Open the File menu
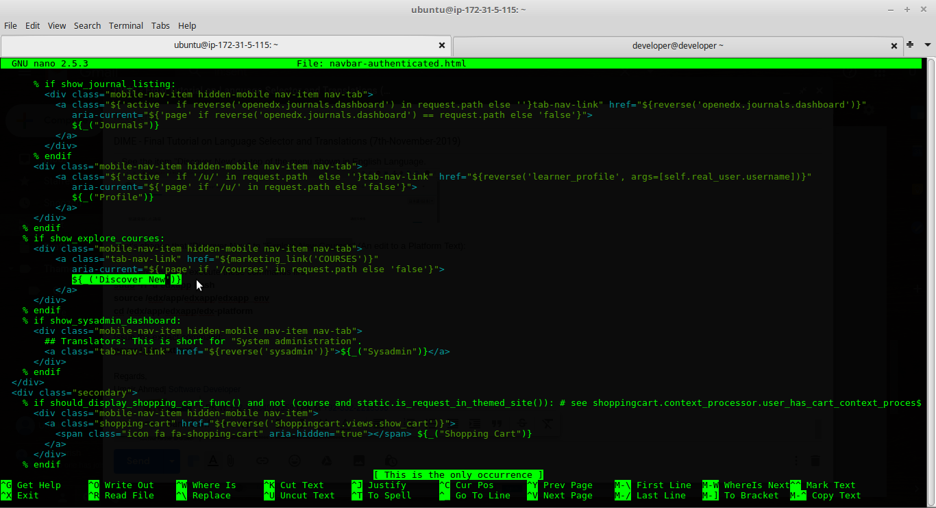 pos(10,25)
